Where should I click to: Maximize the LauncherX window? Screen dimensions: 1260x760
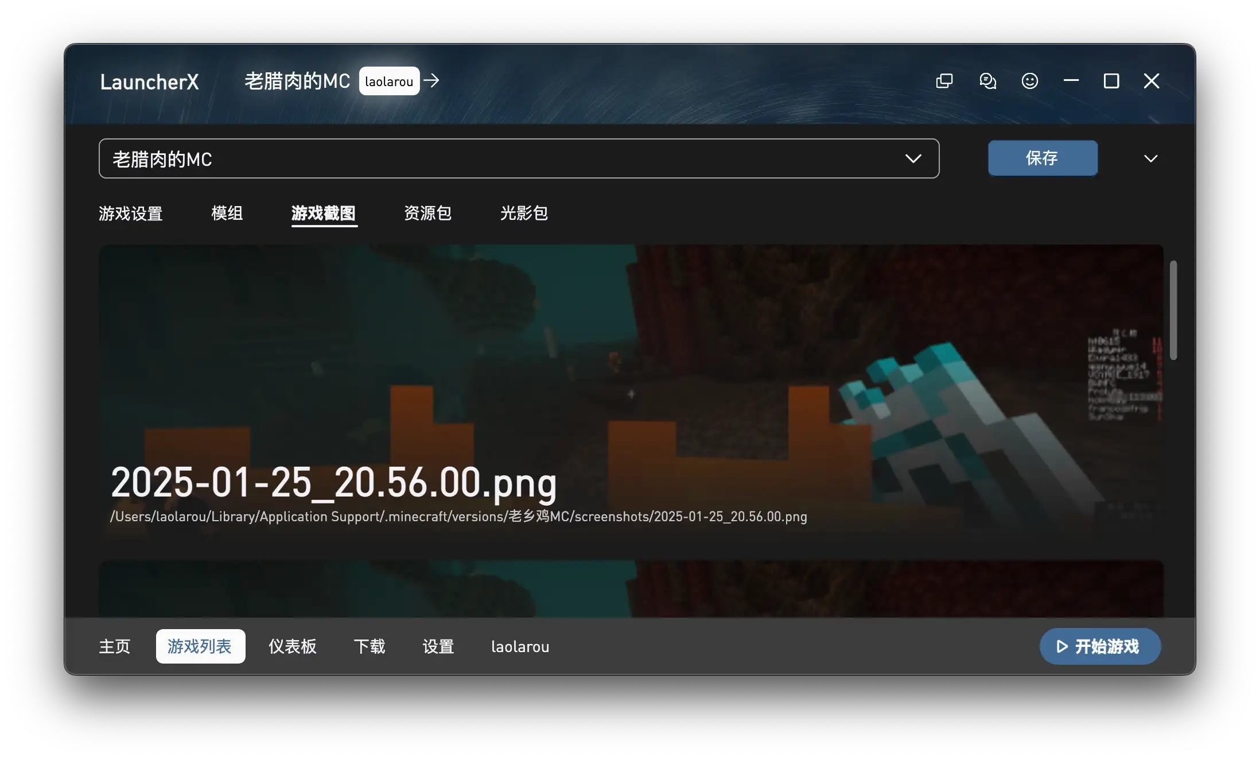click(1111, 81)
